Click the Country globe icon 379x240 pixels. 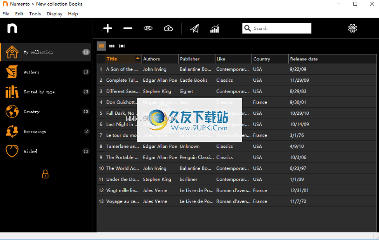pyautogui.click(x=12, y=111)
